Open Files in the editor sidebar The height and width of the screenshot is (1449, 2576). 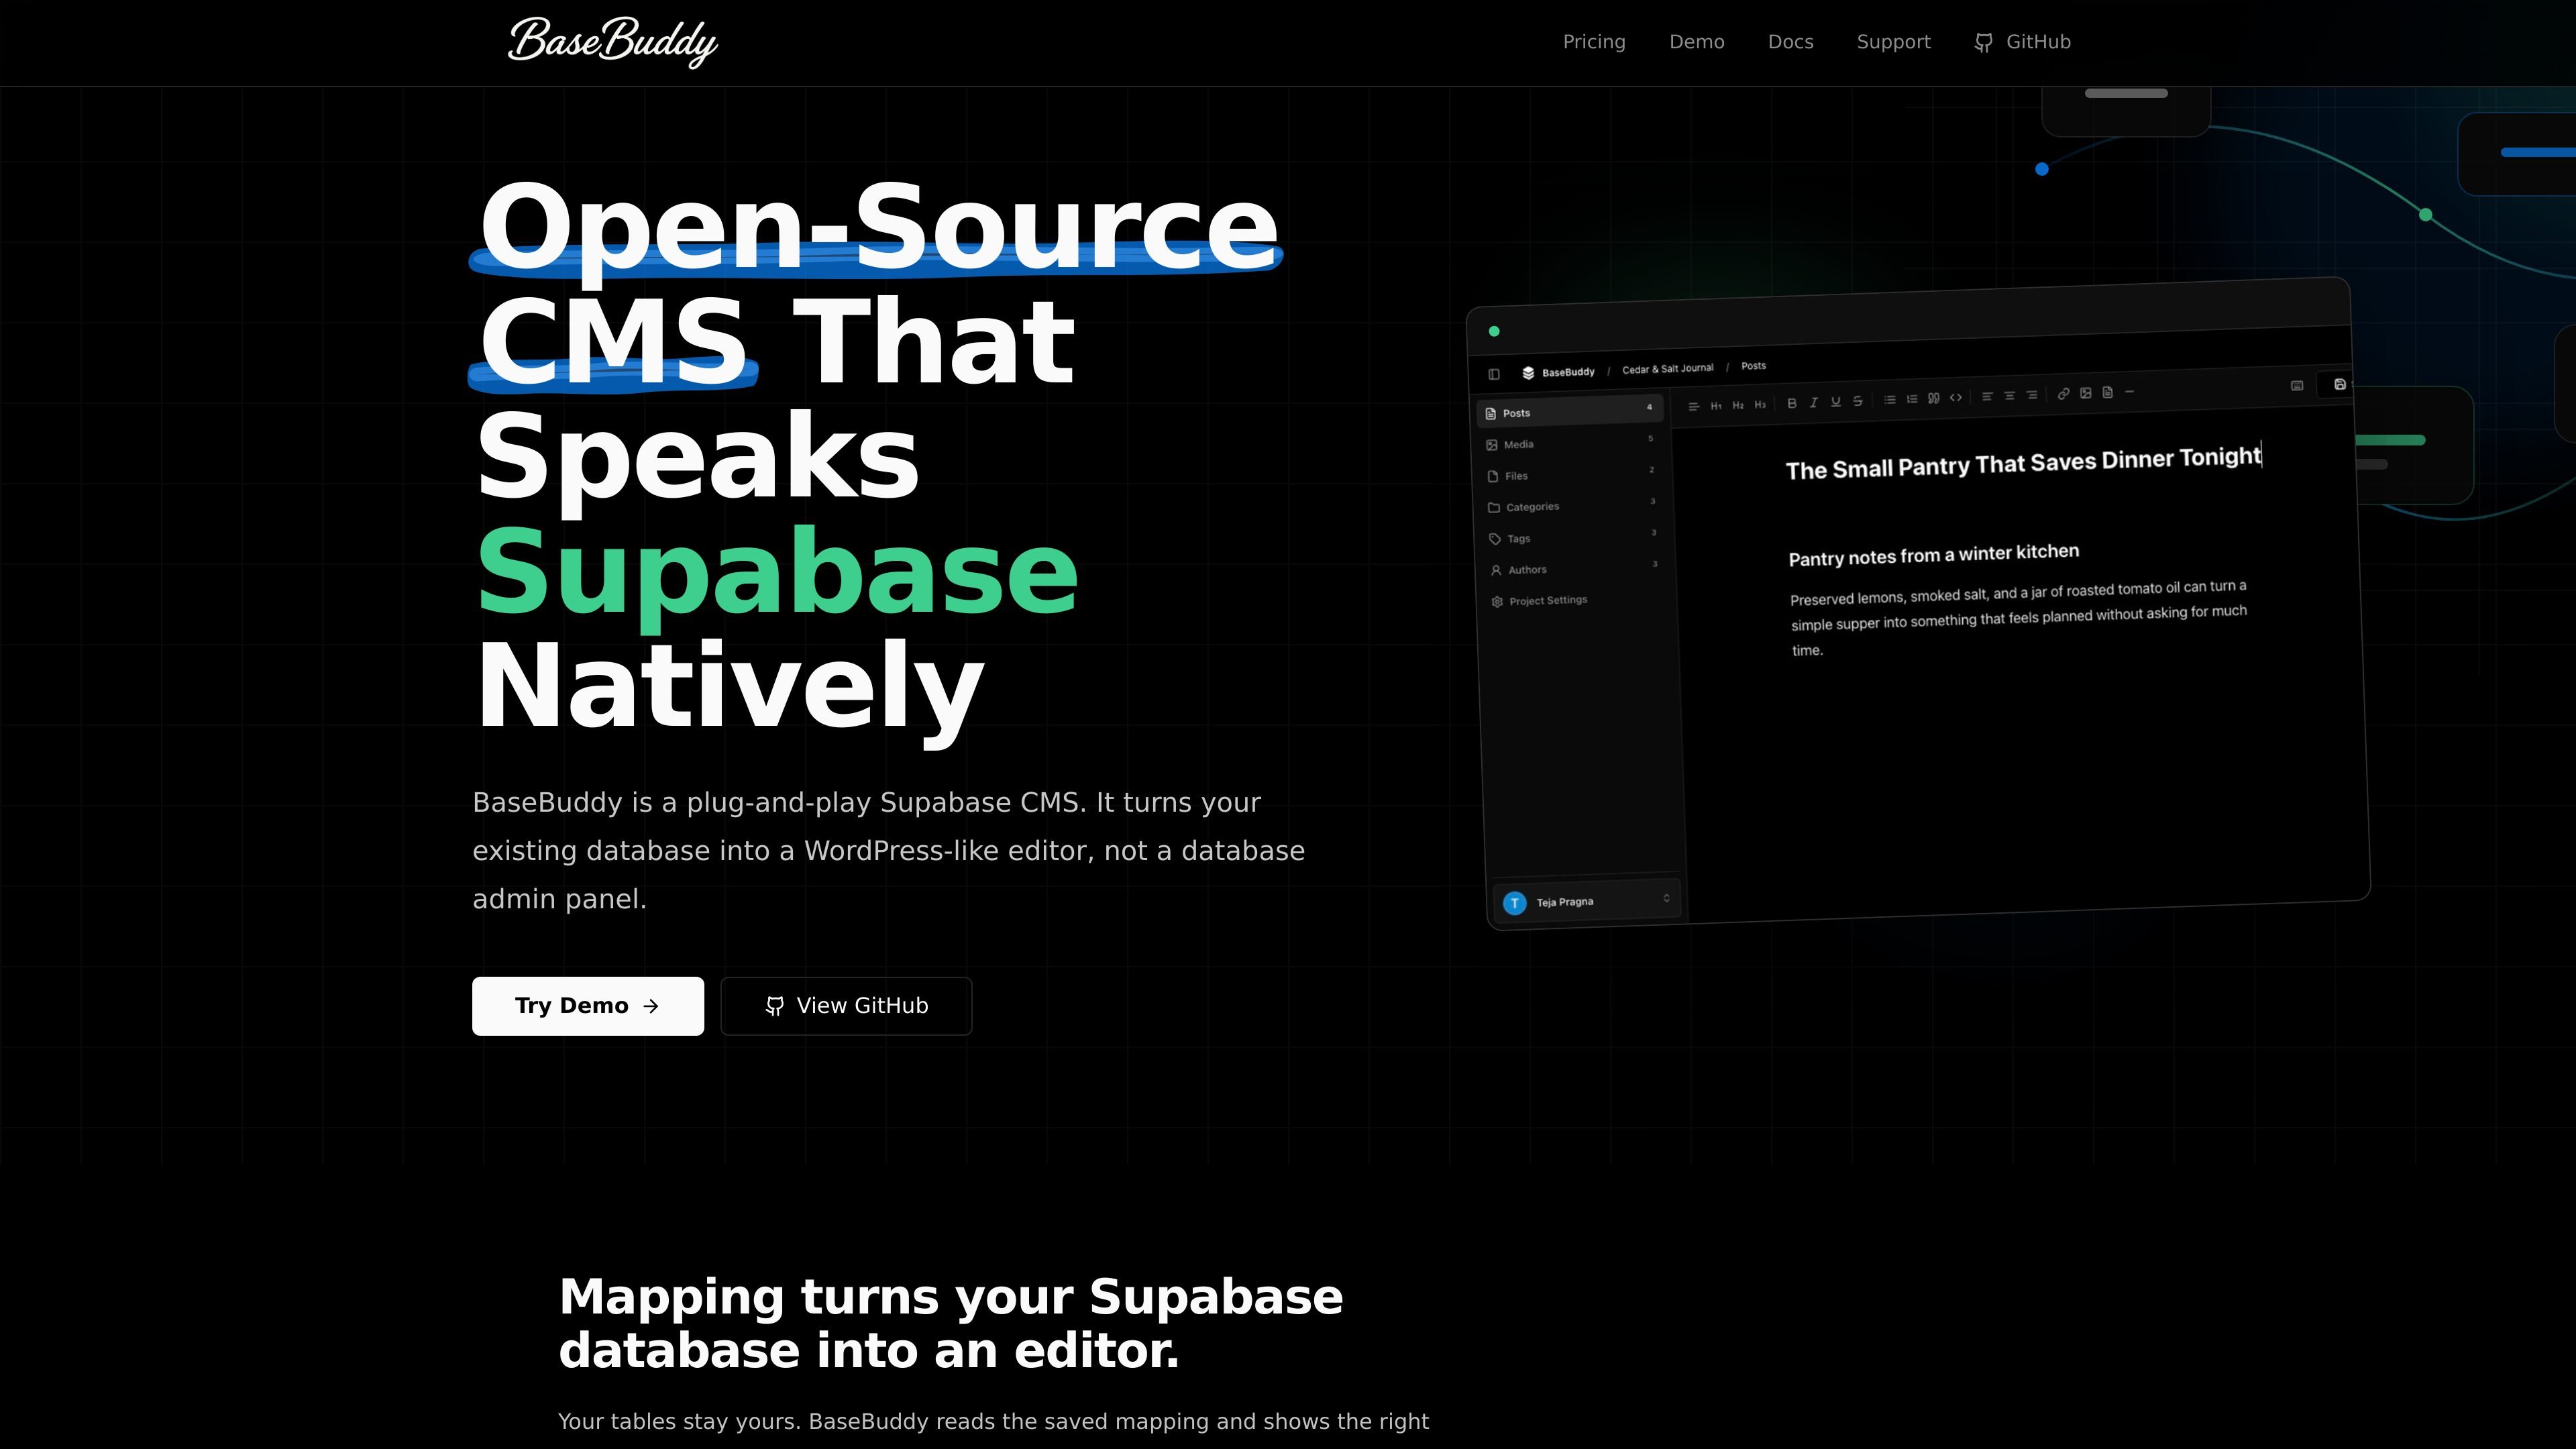[1572, 474]
